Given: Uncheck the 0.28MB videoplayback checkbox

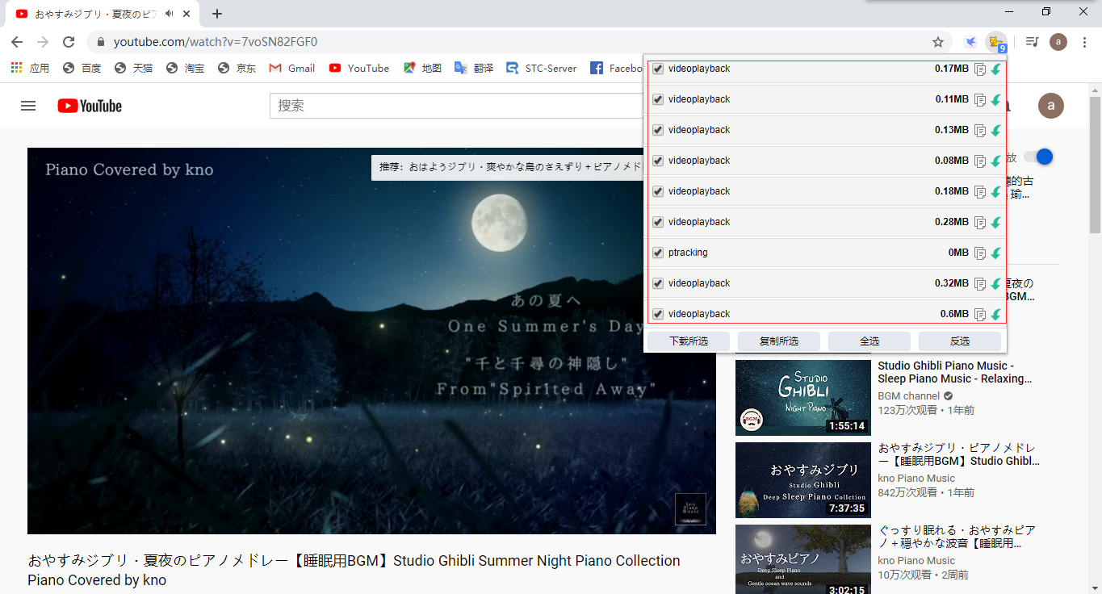Looking at the screenshot, I should (x=658, y=222).
